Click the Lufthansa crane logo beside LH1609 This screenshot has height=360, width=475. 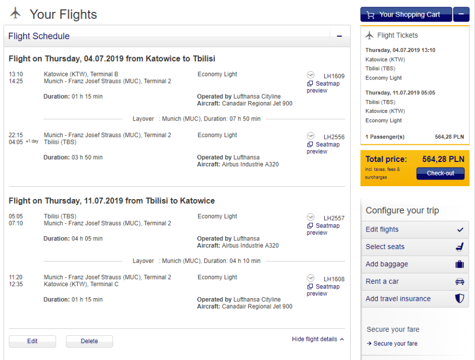[x=310, y=75]
